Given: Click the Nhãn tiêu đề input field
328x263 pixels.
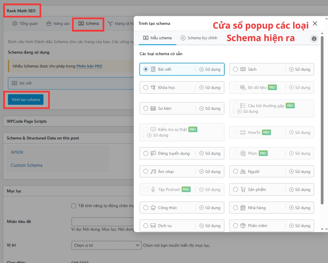Looking at the screenshot, I should point(103,222).
